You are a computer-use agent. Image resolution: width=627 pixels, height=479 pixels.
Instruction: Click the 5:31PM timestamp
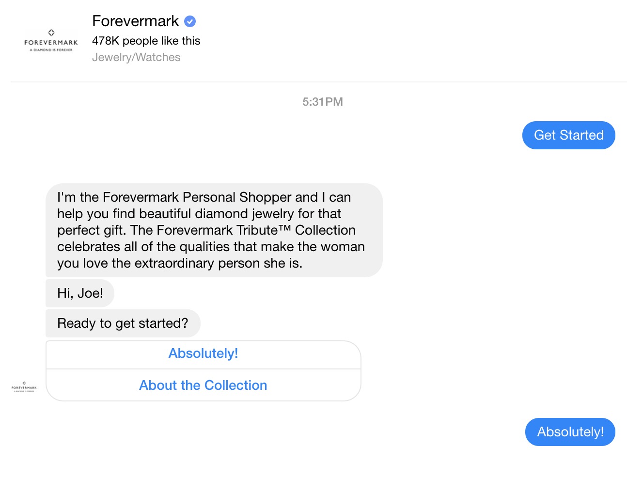(x=322, y=102)
